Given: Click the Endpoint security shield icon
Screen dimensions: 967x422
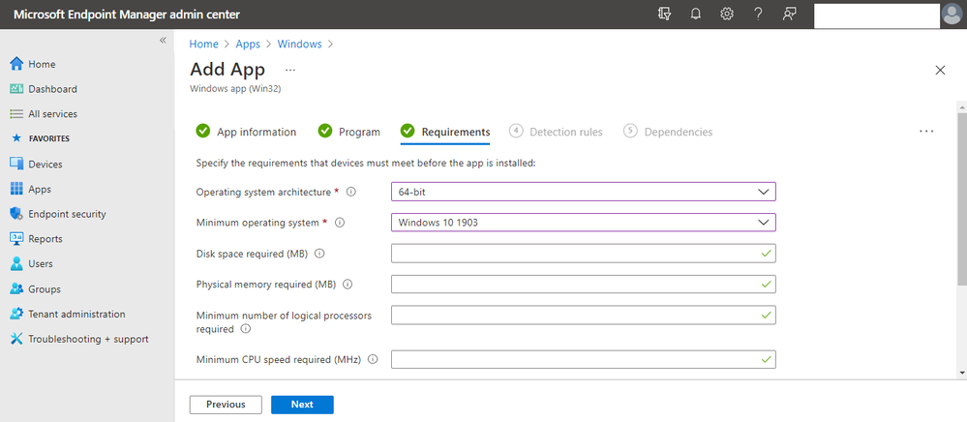Looking at the screenshot, I should [16, 214].
